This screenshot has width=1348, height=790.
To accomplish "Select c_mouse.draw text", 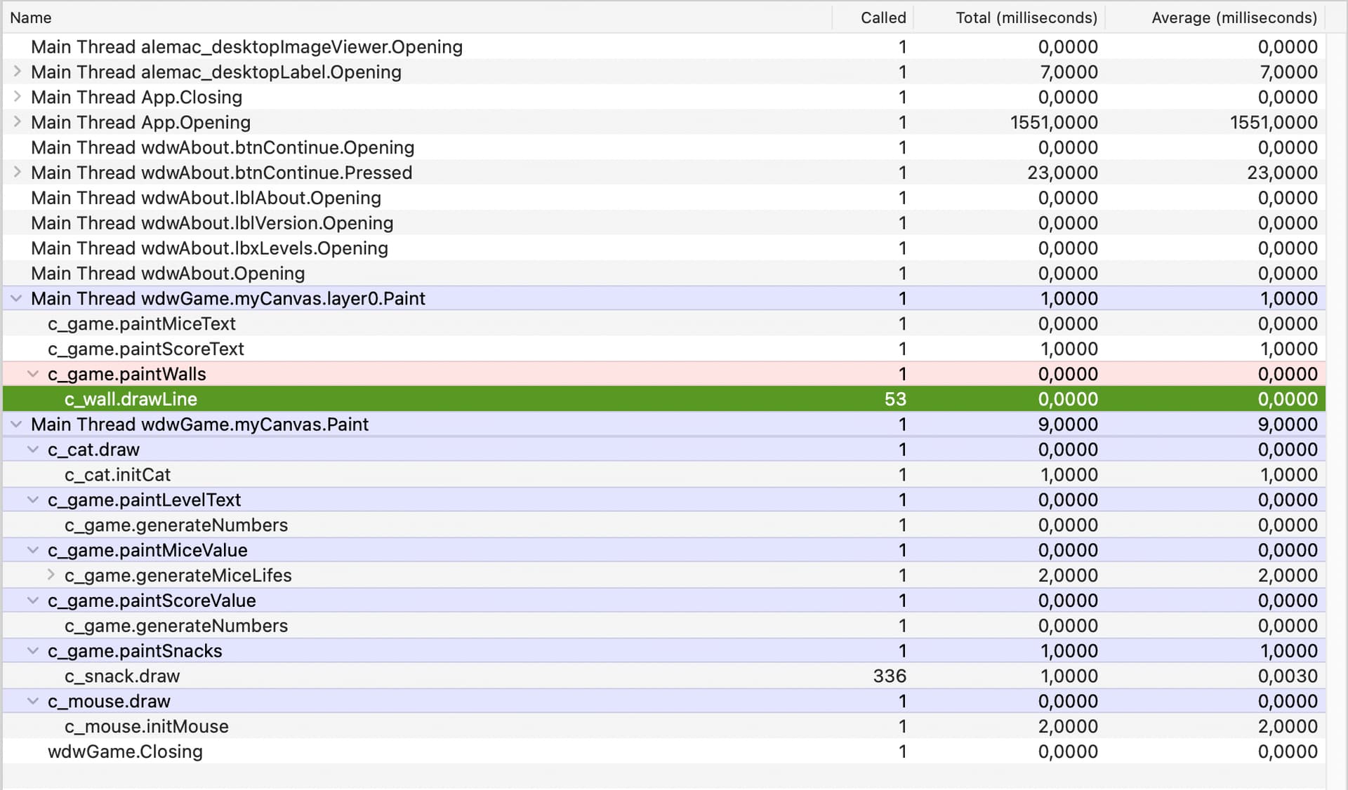I will pyautogui.click(x=109, y=702).
